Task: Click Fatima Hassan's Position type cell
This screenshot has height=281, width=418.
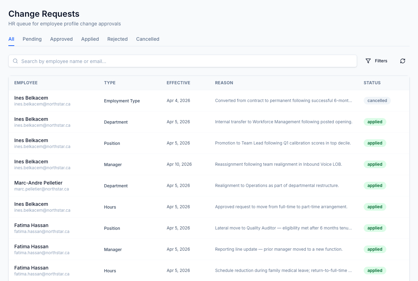Action: [112, 228]
